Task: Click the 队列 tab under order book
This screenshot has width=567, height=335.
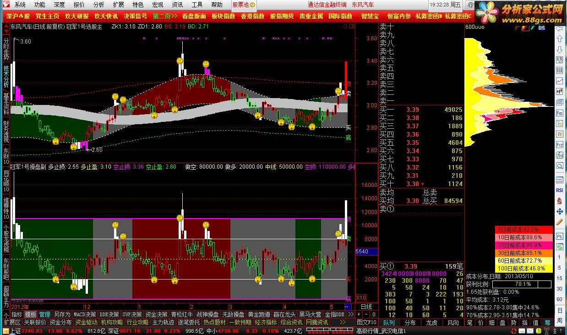Action: click(x=389, y=322)
